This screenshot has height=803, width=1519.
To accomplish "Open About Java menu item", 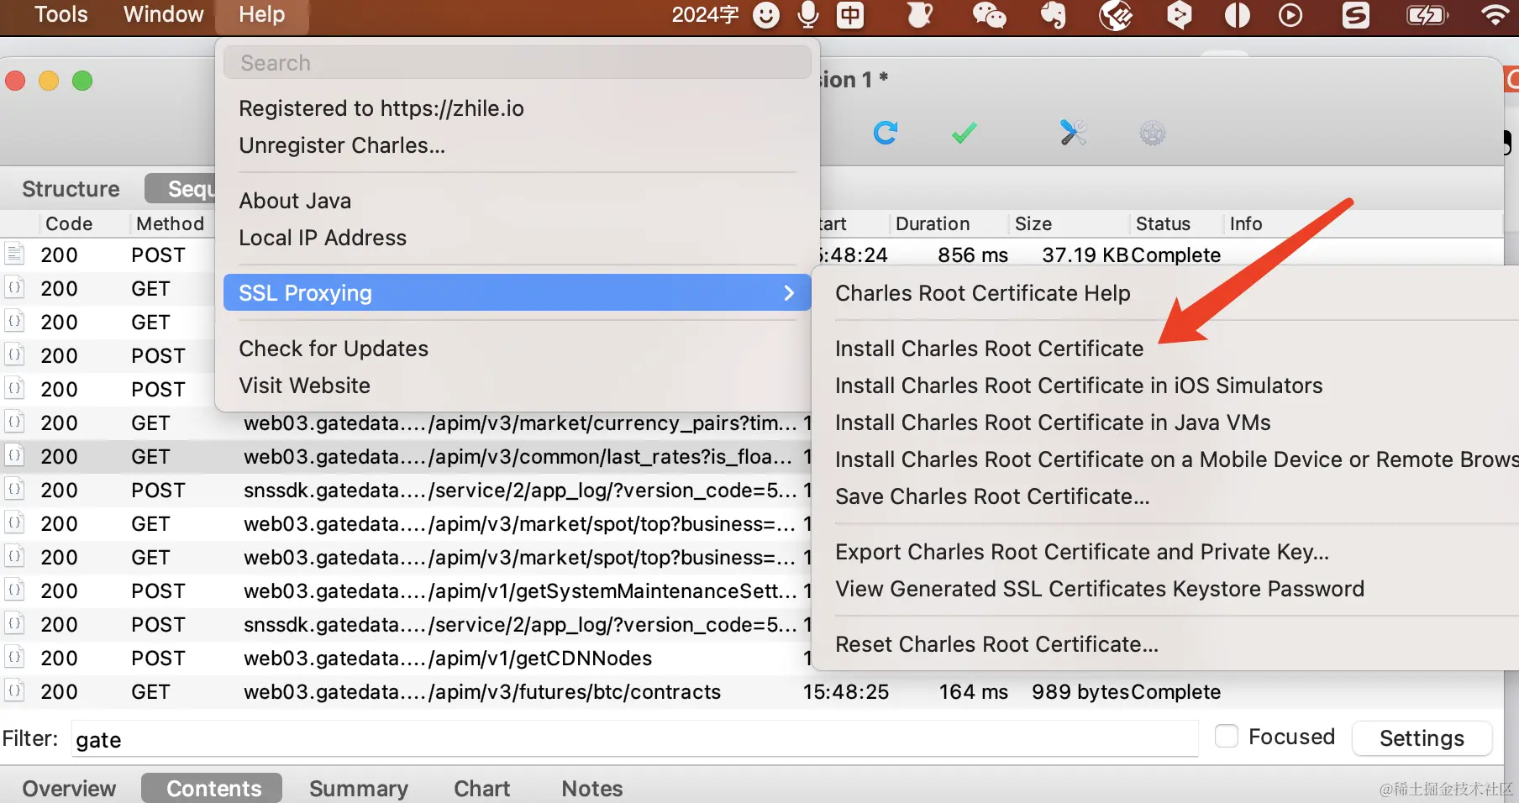I will 295,201.
